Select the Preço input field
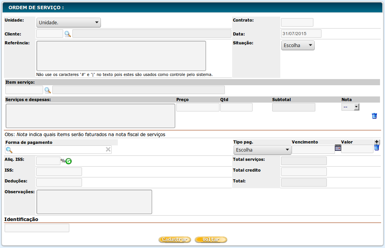Viewport: 385px width, 248px height. pyautogui.click(x=198, y=107)
